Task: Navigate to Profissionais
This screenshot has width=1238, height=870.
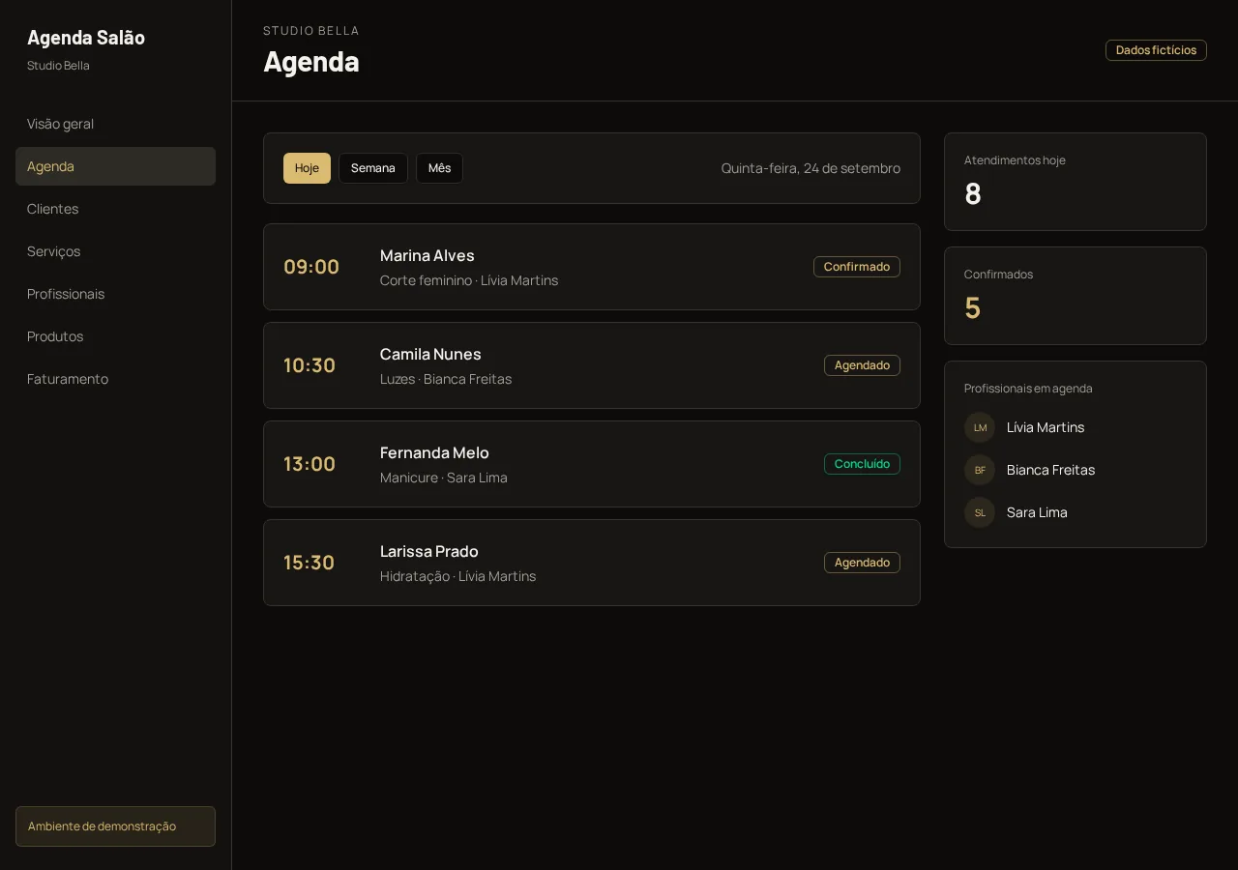Action: tap(115, 294)
